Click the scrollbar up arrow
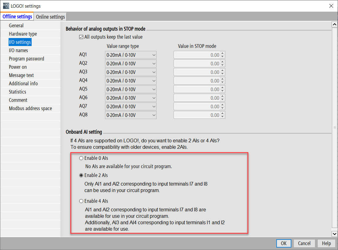This screenshot has height=250, width=338. tap(335, 24)
